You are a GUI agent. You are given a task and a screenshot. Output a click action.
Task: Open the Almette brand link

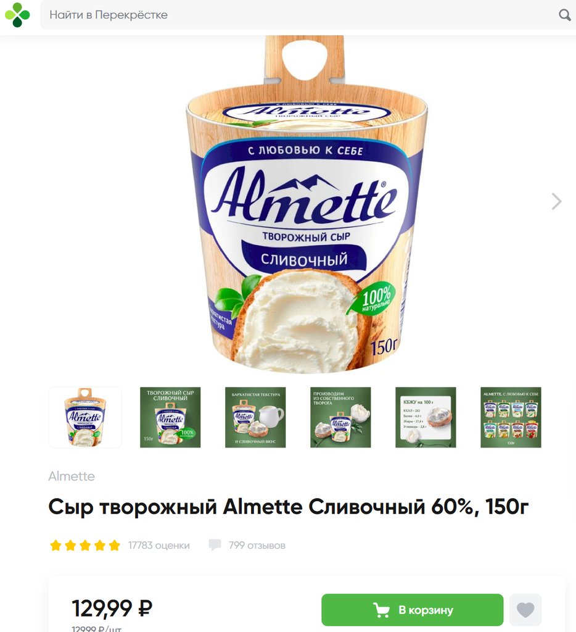[72, 476]
